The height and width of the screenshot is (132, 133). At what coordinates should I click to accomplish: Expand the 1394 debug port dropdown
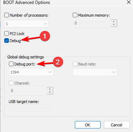point(31,72)
